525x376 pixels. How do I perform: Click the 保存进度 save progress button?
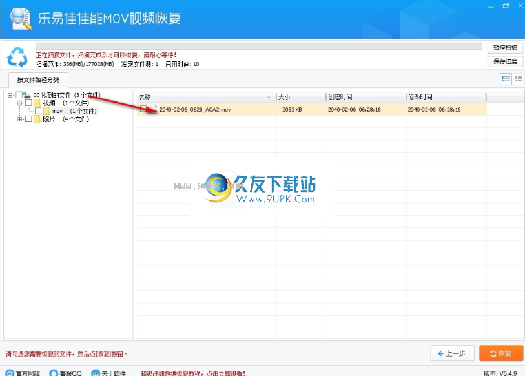click(505, 61)
